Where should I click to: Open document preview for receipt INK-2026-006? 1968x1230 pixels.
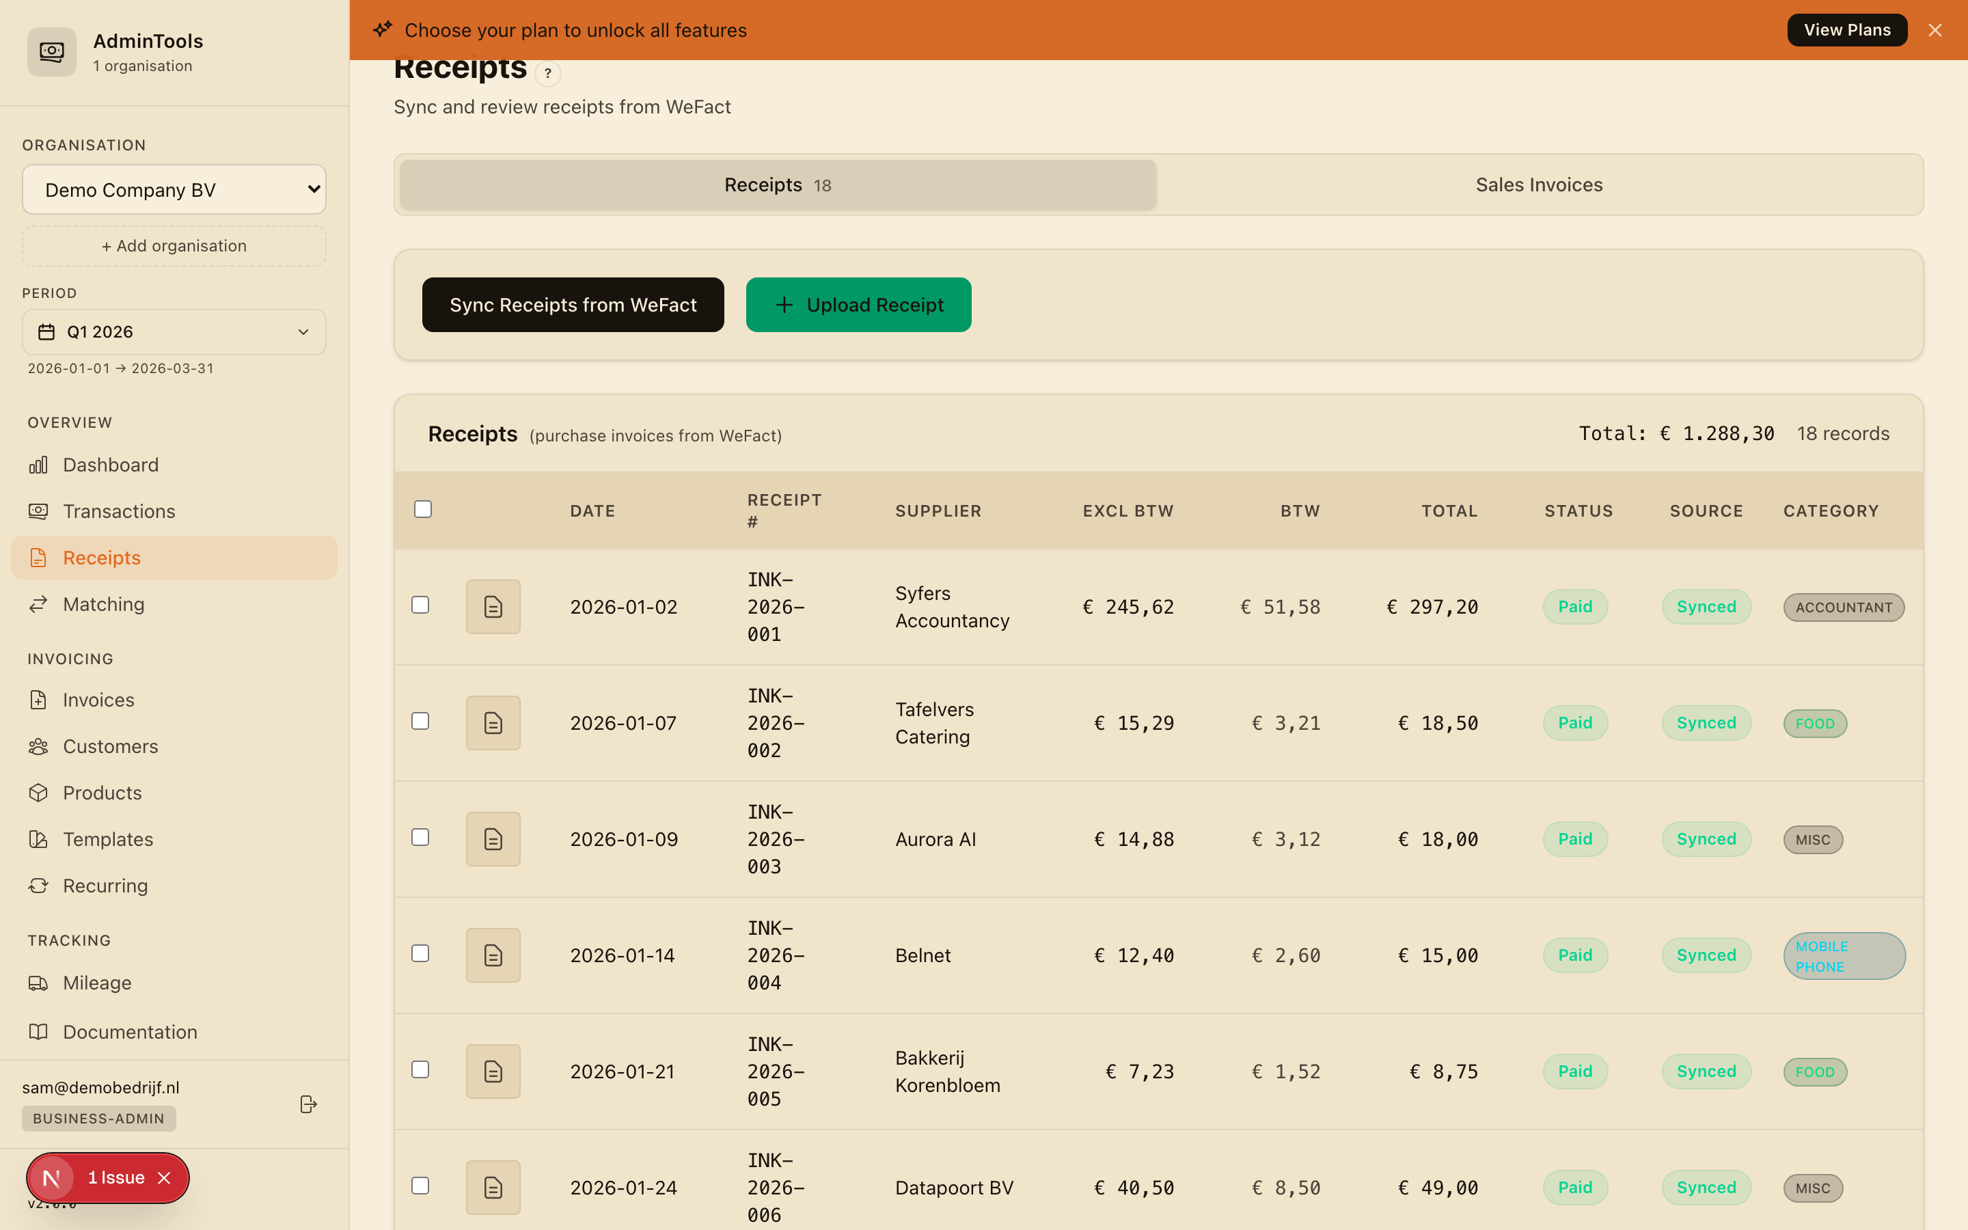pos(493,1188)
